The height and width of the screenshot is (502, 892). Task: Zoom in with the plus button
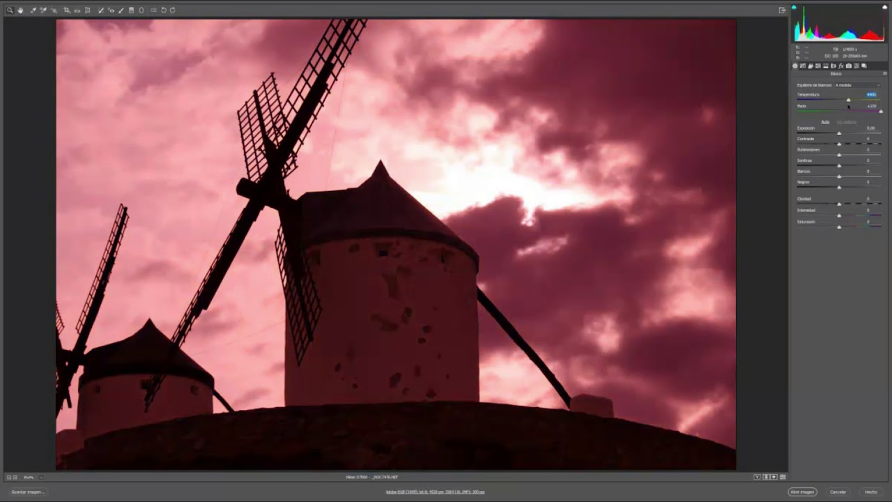click(15, 477)
